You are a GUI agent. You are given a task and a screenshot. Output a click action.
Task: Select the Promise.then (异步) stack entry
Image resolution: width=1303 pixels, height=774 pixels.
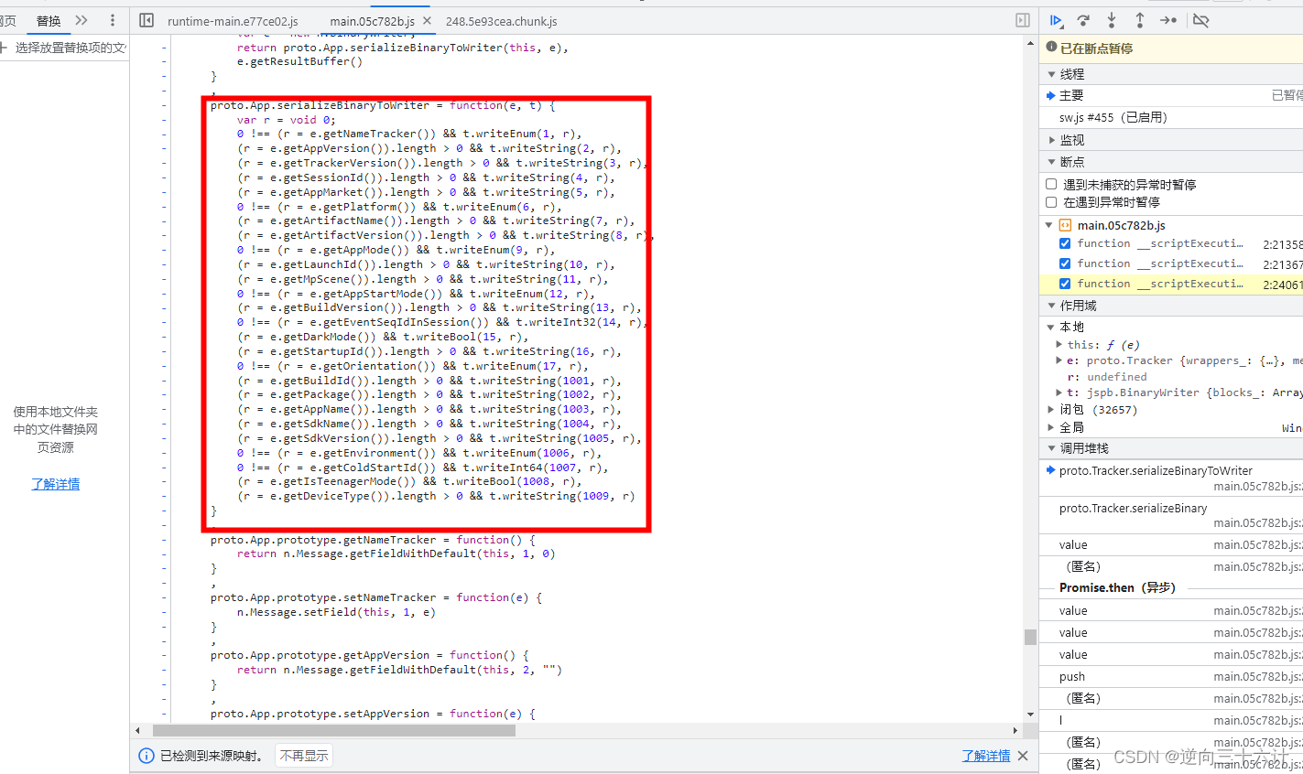[x=1117, y=588]
